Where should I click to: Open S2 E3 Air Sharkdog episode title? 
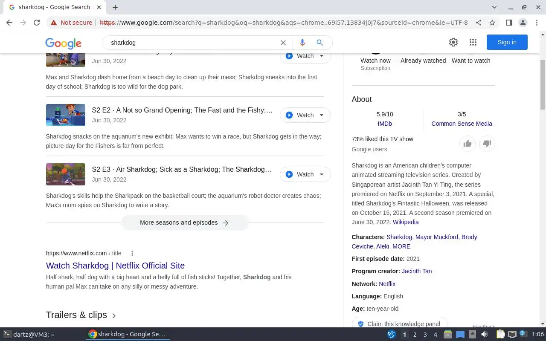pyautogui.click(x=182, y=170)
